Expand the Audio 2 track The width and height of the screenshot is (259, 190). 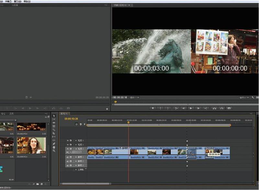pos(76,161)
